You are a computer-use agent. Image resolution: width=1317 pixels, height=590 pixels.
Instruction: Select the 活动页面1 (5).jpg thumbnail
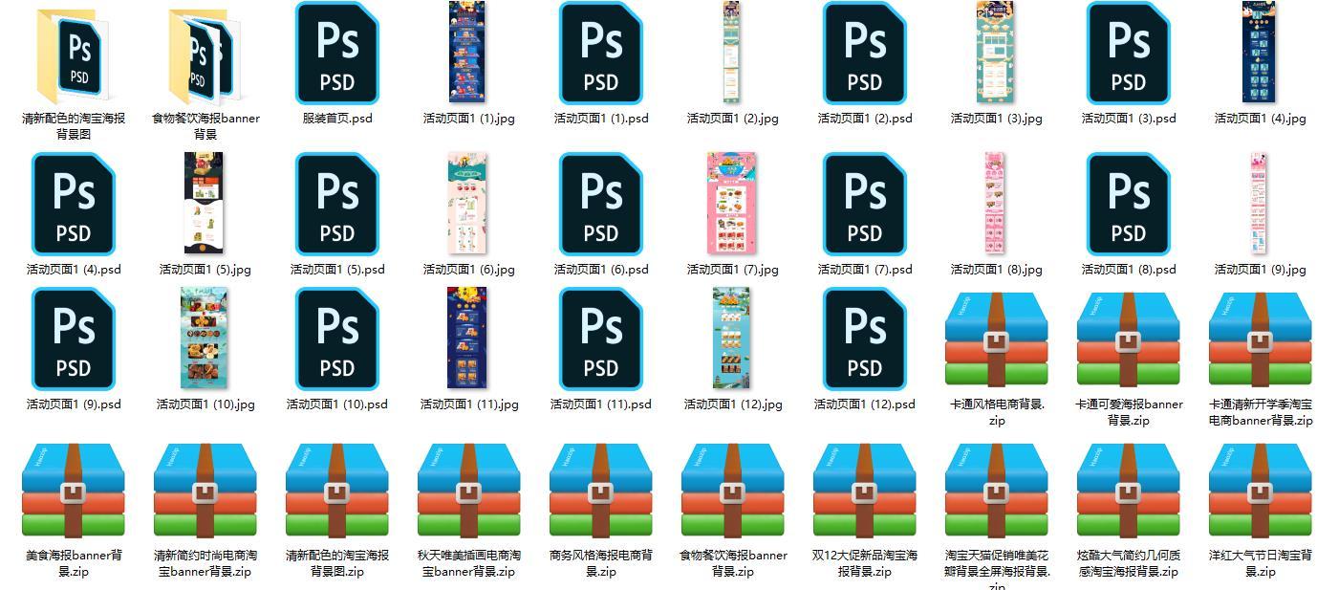(x=204, y=203)
